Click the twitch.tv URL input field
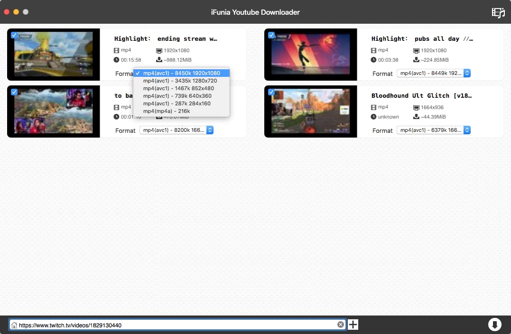Image resolution: width=511 pixels, height=334 pixels. tap(176, 325)
